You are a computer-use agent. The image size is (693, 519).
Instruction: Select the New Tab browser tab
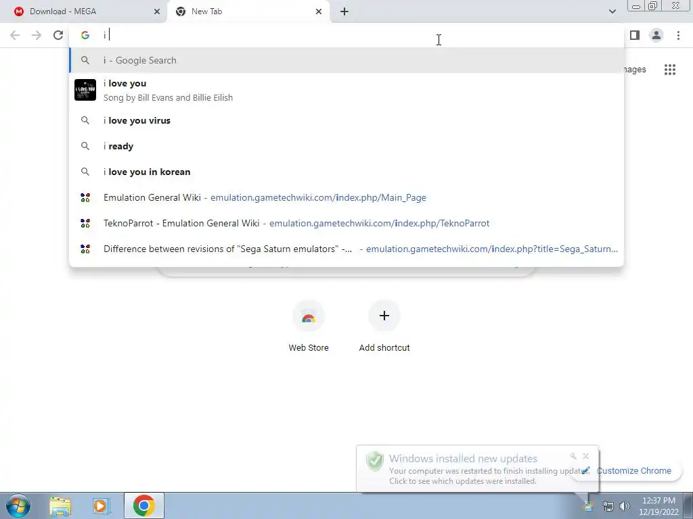pos(248,11)
